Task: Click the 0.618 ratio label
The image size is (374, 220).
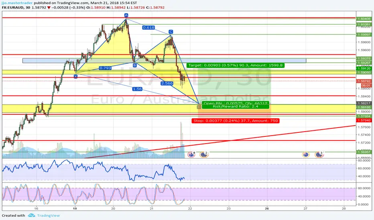Action: tap(148, 28)
